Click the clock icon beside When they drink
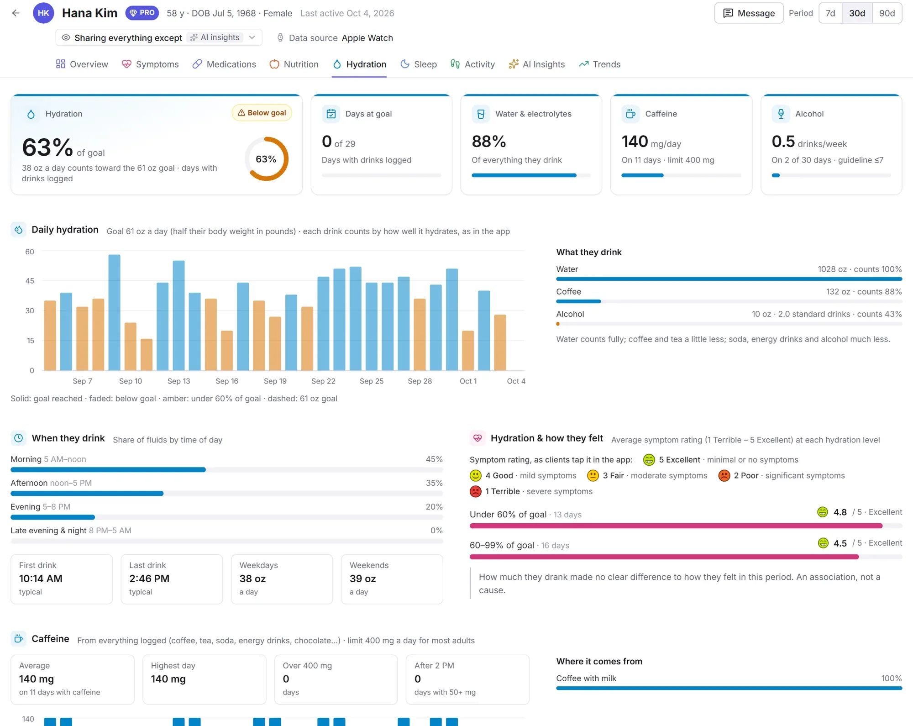 point(18,438)
